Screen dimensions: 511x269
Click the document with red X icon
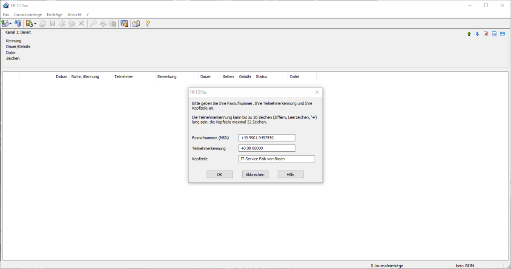coord(486,34)
